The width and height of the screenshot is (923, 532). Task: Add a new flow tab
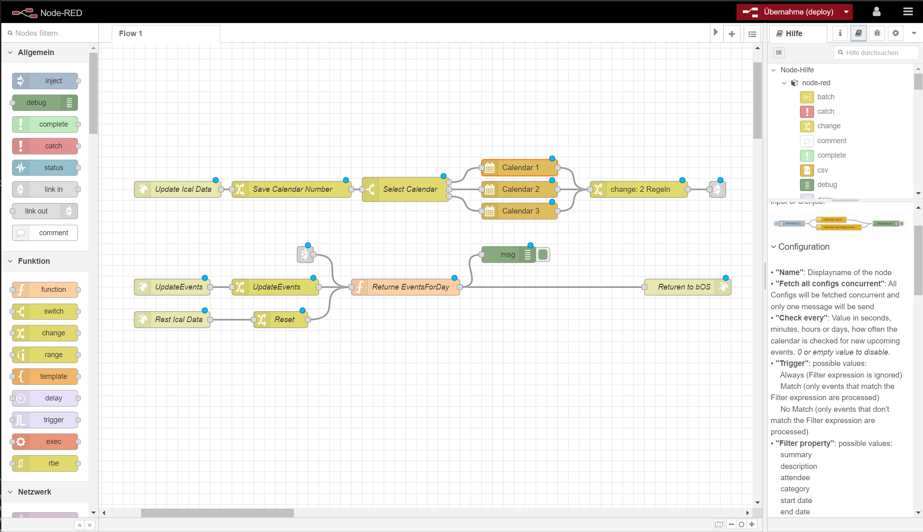(732, 34)
